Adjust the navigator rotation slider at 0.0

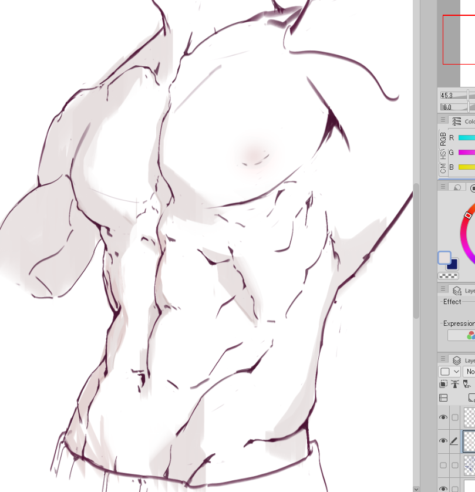[x=457, y=107]
